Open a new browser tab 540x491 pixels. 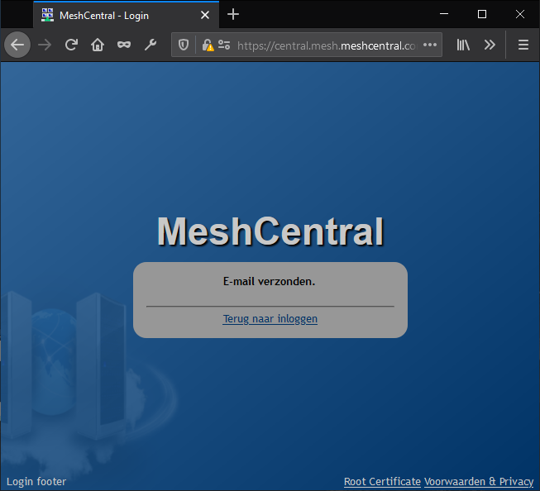[x=233, y=14]
